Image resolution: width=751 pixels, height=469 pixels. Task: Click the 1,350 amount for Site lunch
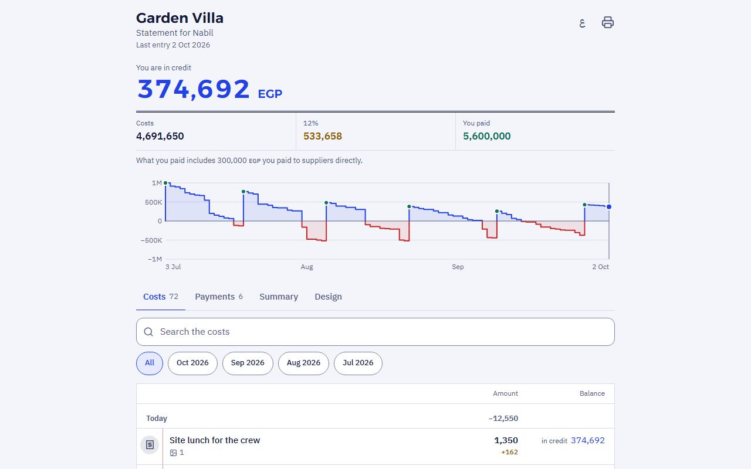[x=506, y=440]
